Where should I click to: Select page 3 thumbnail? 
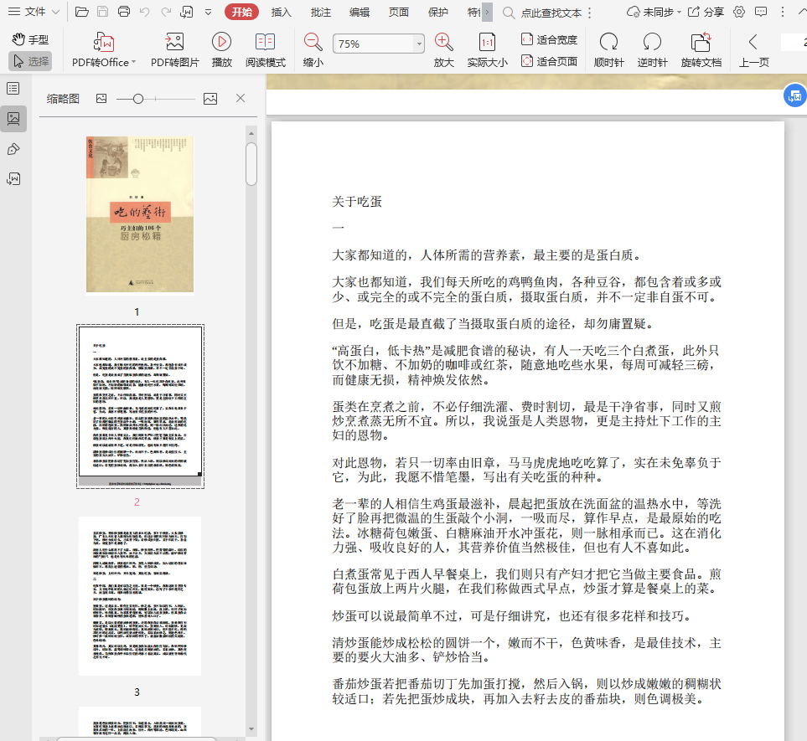[x=140, y=596]
